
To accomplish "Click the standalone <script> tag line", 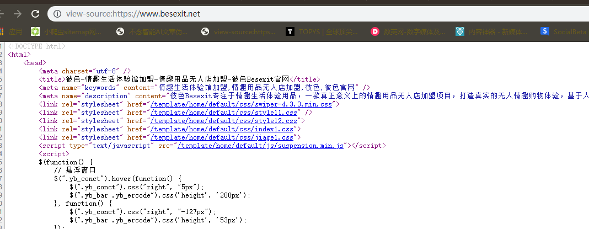I will click(54, 154).
